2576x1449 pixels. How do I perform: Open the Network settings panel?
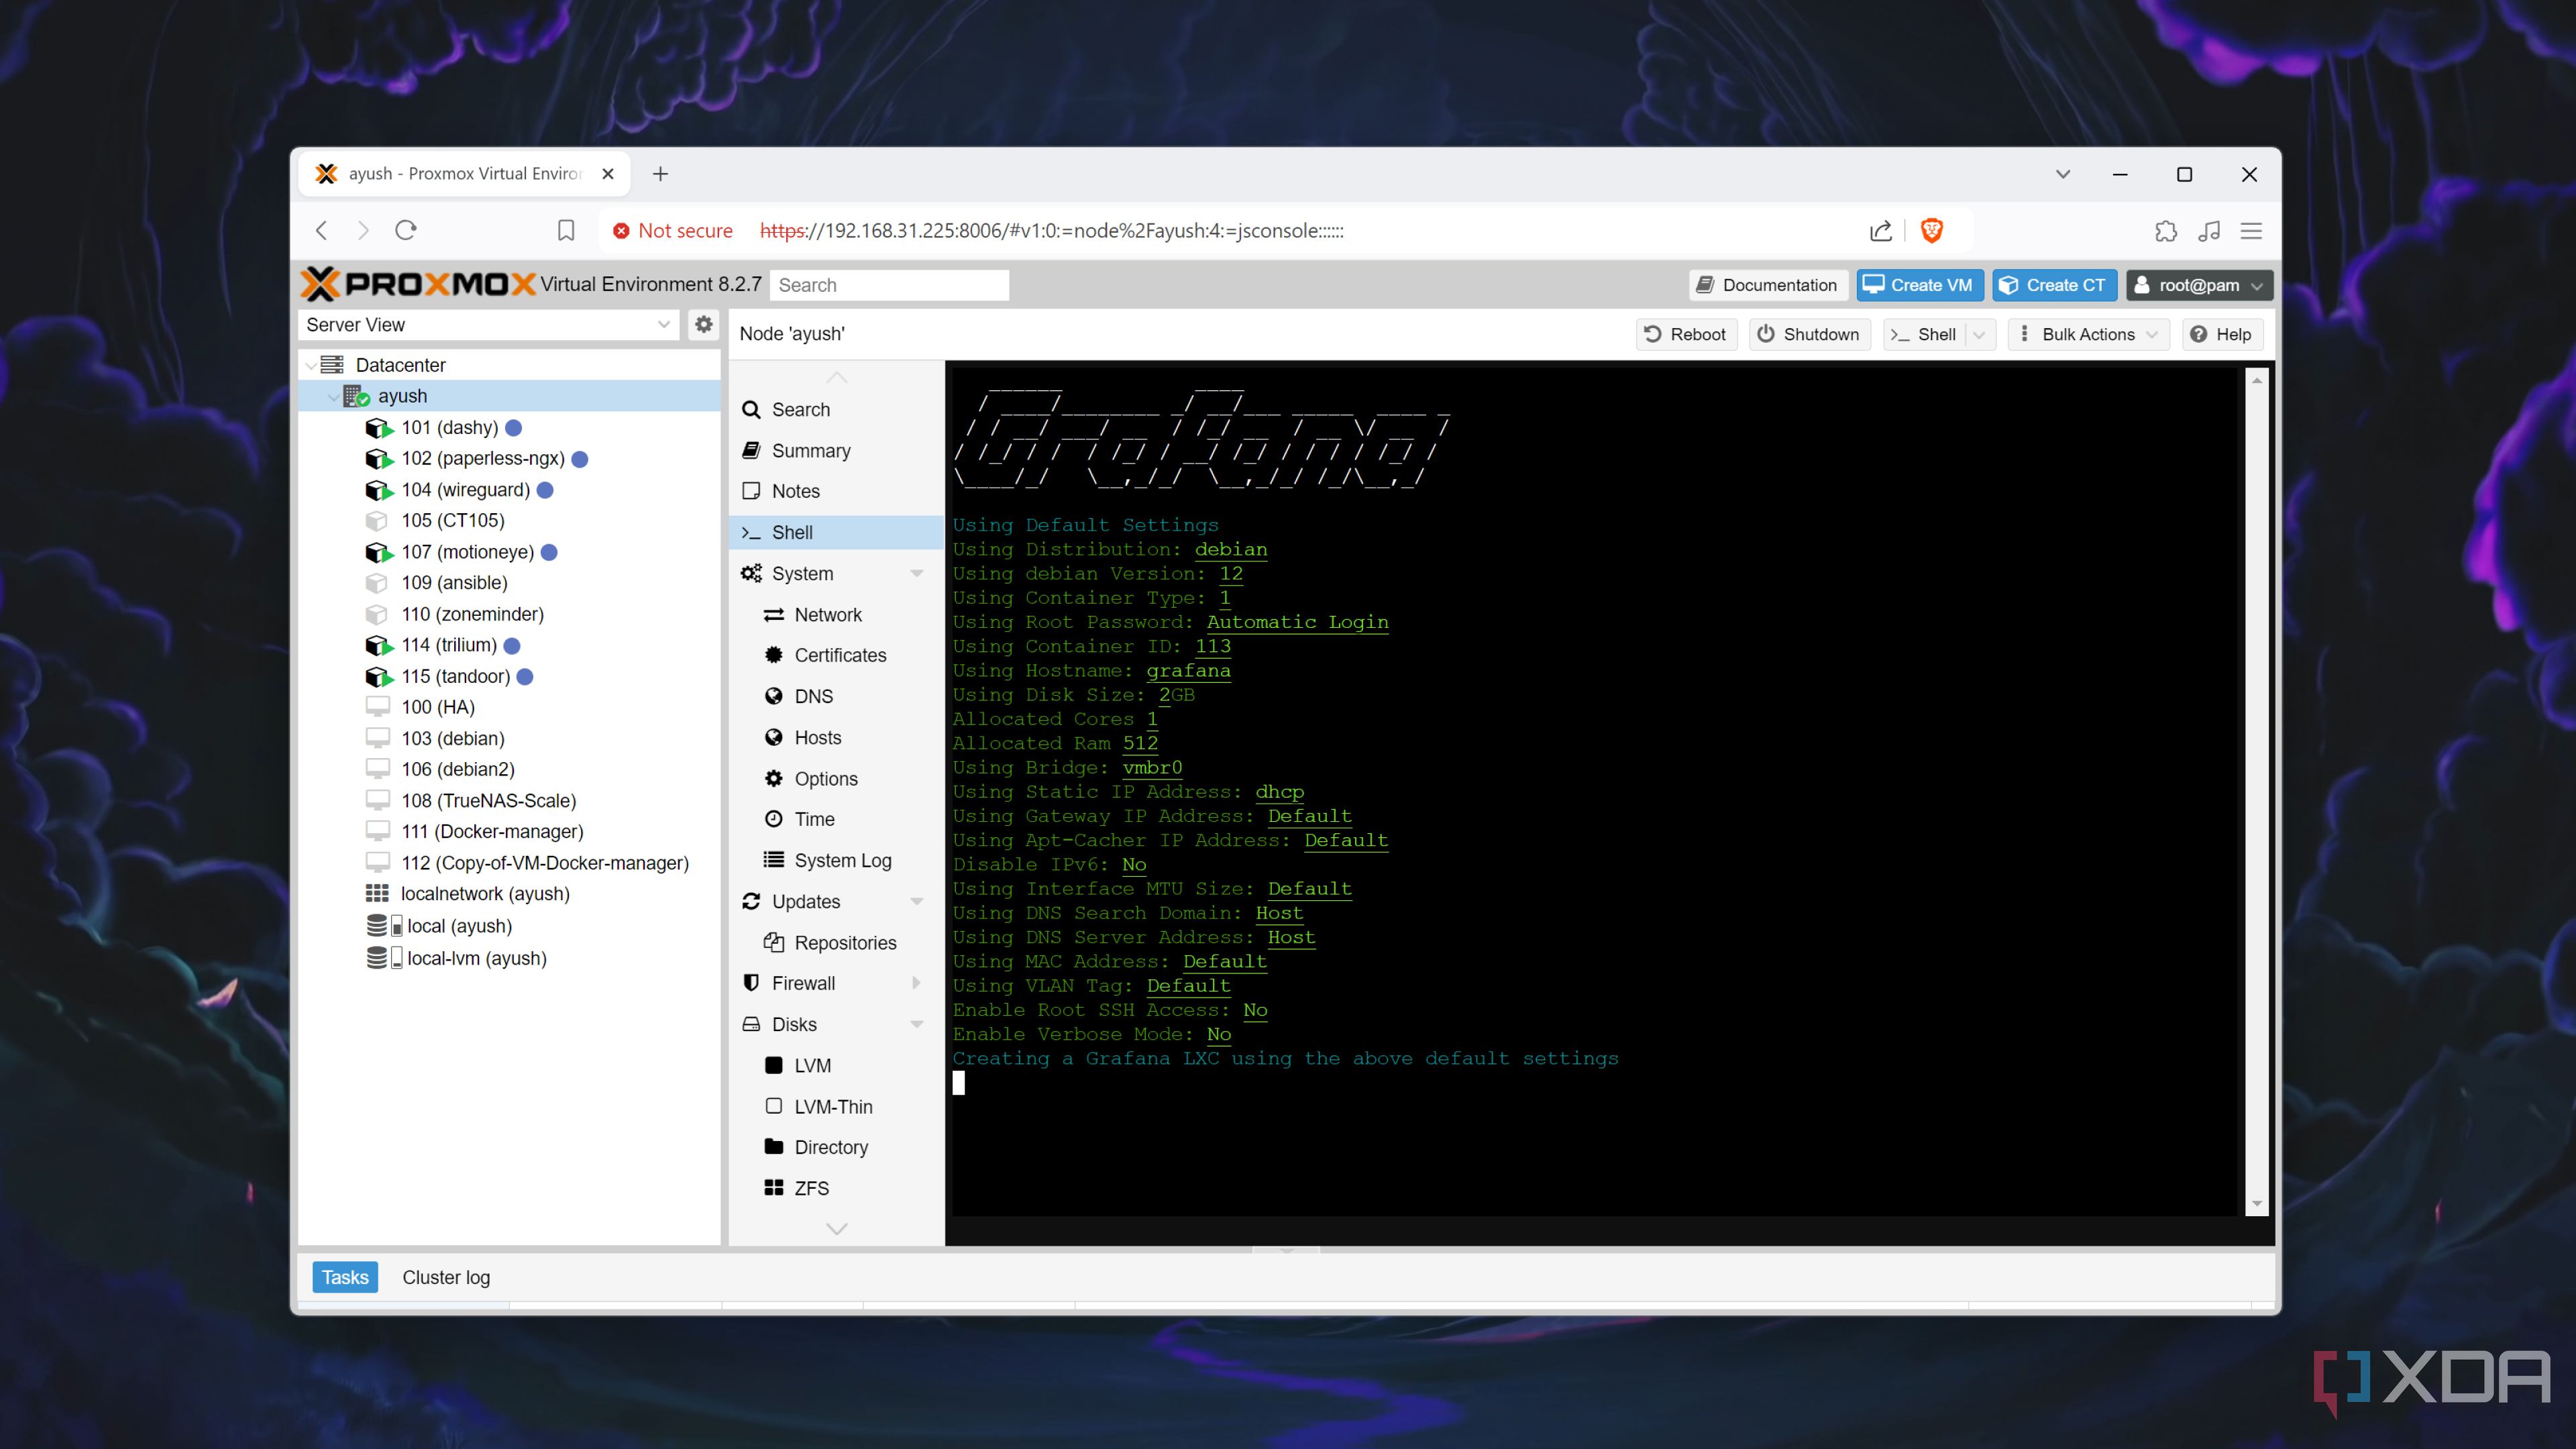tap(836, 614)
